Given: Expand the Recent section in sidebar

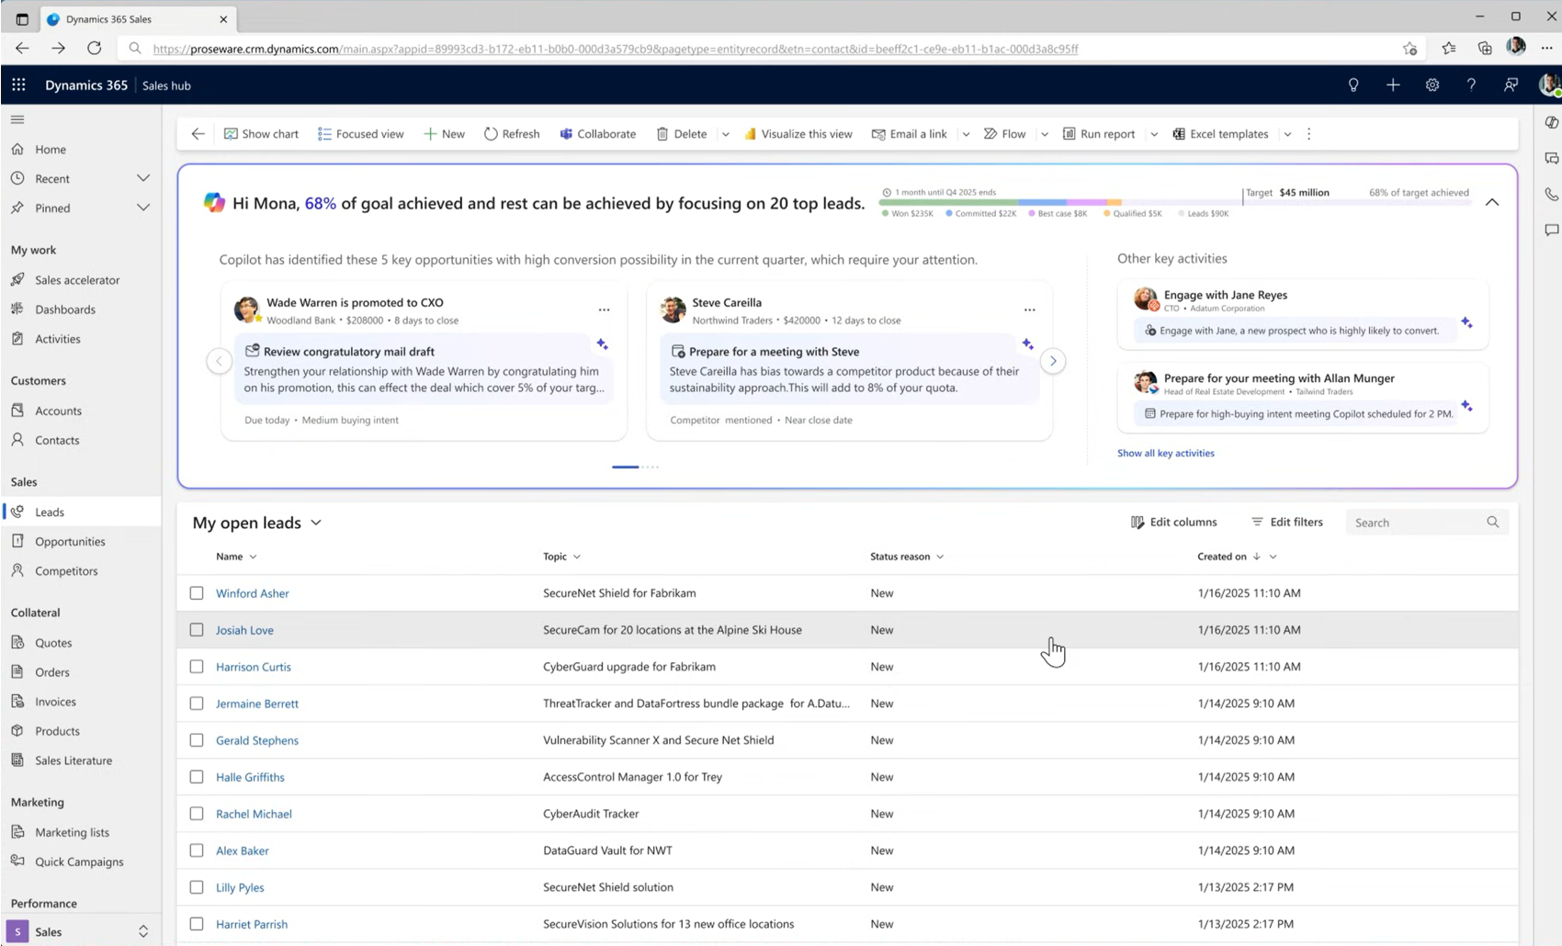Looking at the screenshot, I should [142, 178].
